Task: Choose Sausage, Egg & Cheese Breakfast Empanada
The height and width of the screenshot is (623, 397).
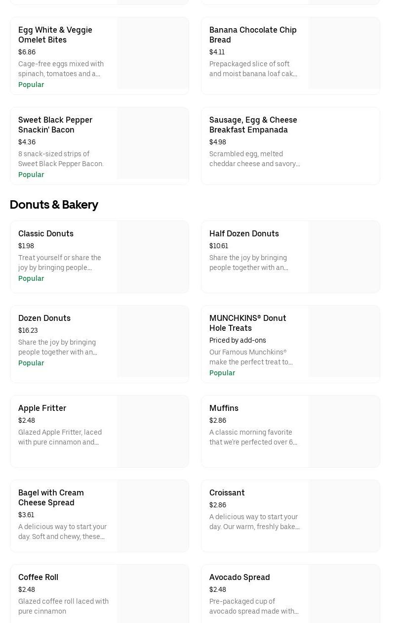Action: (x=253, y=125)
